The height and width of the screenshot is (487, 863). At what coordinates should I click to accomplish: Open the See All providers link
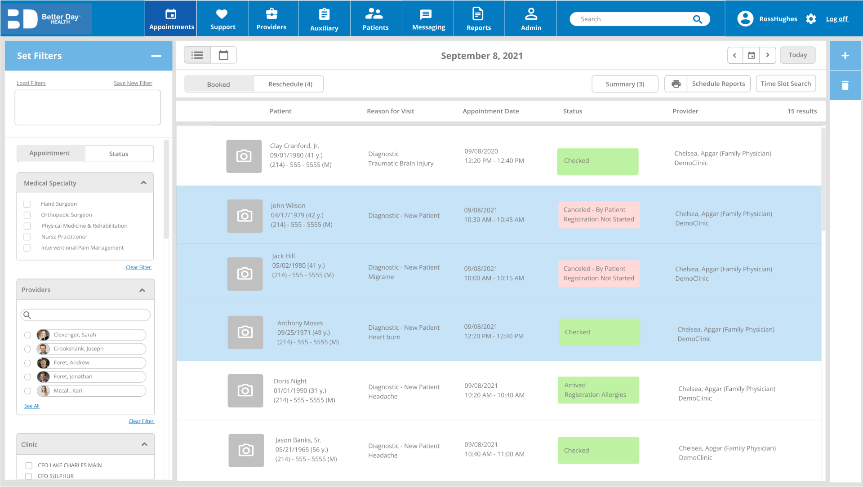click(x=32, y=406)
